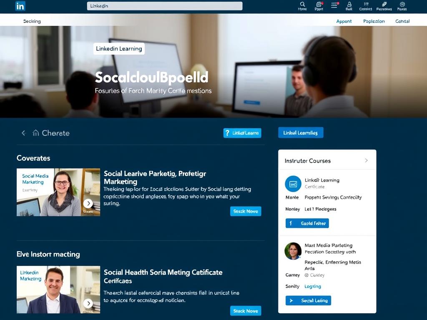Screen dimensions: 427x320
Task: Click the Linkel Leamlies button
Action: [x=301, y=132]
